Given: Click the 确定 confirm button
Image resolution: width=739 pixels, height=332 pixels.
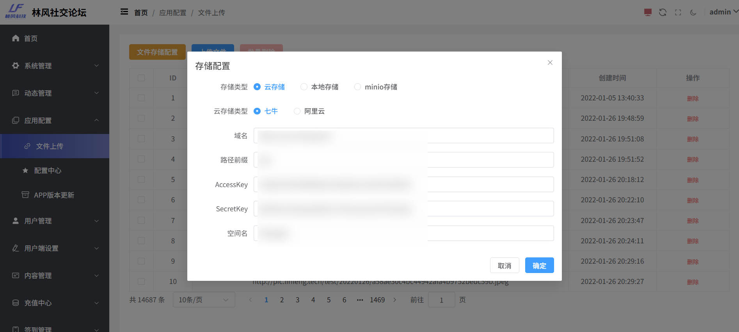Looking at the screenshot, I should [x=540, y=265].
